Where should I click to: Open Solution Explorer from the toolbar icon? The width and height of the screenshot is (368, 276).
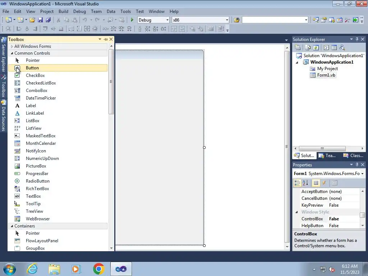316,20
